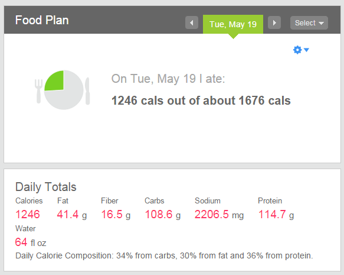Screen dimensions: 344x275
Task: Click the knife icon beside plate
Action: tap(87, 91)
